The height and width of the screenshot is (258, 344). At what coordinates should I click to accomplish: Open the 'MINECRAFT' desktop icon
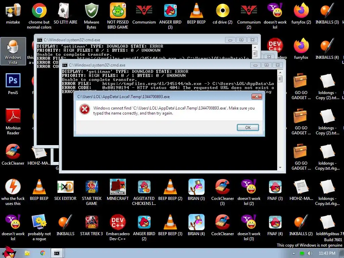click(x=118, y=190)
